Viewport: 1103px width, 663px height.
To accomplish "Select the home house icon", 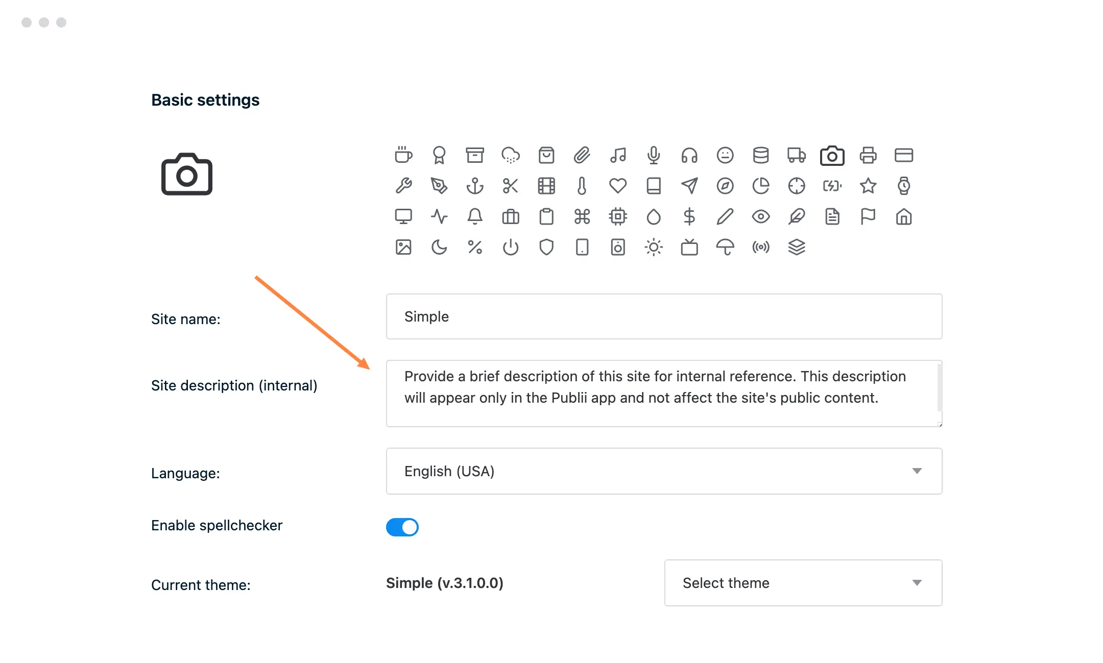I will coord(904,216).
